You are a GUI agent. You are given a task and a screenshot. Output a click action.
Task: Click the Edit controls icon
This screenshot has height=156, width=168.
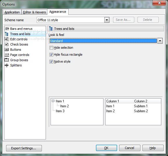(x=7, y=39)
